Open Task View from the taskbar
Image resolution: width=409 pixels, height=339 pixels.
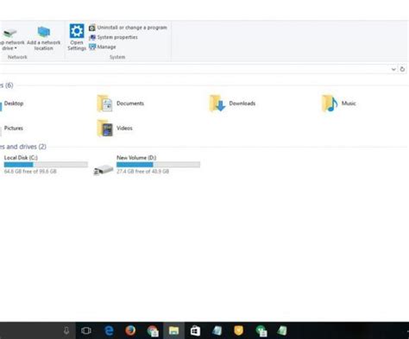point(86,330)
